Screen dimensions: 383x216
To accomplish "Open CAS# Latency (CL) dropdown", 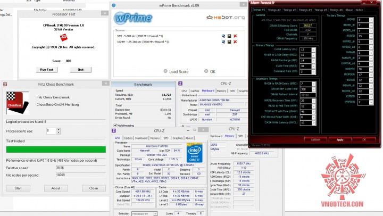I will [313, 49].
